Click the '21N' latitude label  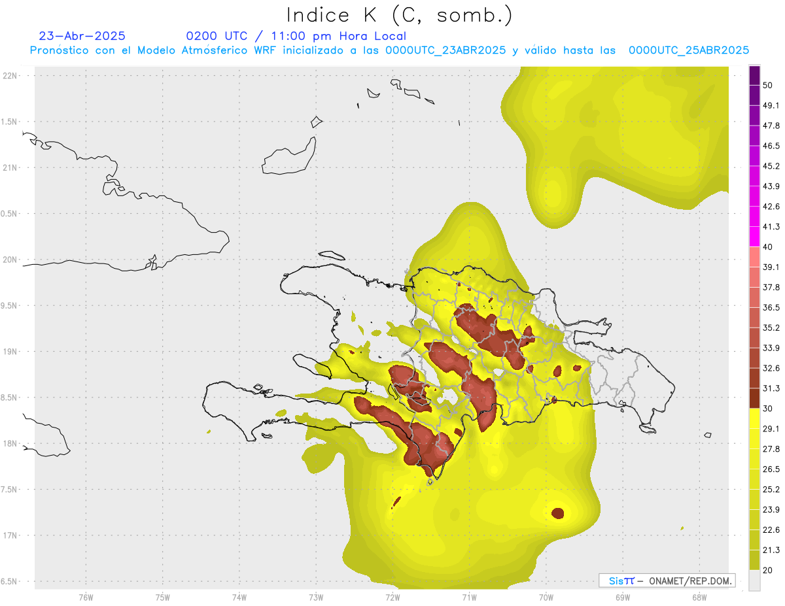click(x=10, y=167)
